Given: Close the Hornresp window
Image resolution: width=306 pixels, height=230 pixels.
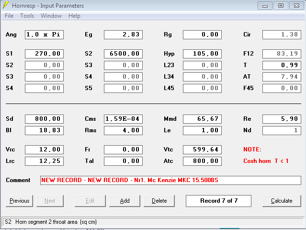Looking at the screenshot, I should 296,6.
